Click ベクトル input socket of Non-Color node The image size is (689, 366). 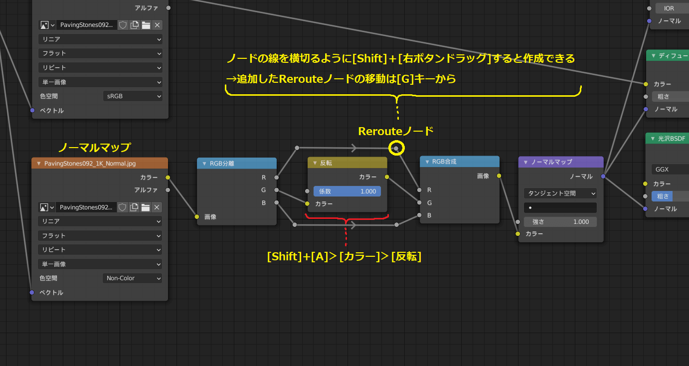click(32, 292)
